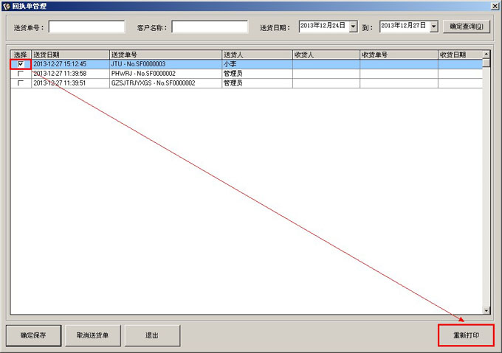The width and height of the screenshot is (502, 353).
Task: Open the start date 2013年12月24日 dropdown
Action: coord(353,27)
